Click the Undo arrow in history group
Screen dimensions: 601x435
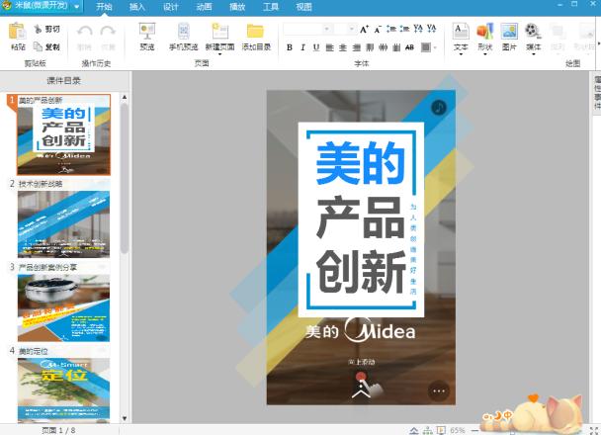click(x=84, y=32)
